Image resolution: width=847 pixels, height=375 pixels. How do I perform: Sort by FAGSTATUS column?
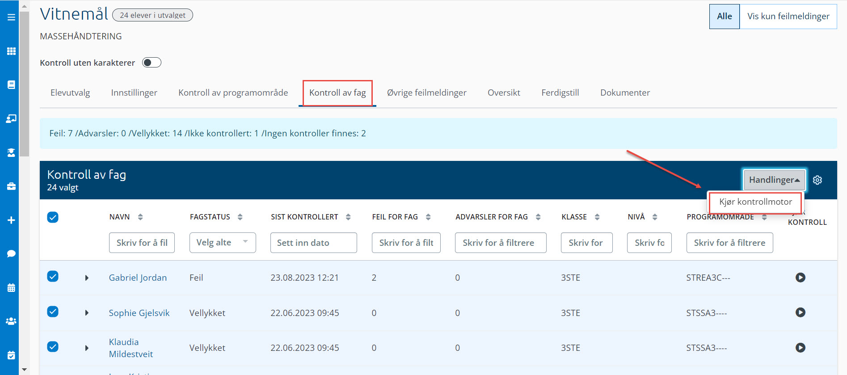(x=240, y=217)
